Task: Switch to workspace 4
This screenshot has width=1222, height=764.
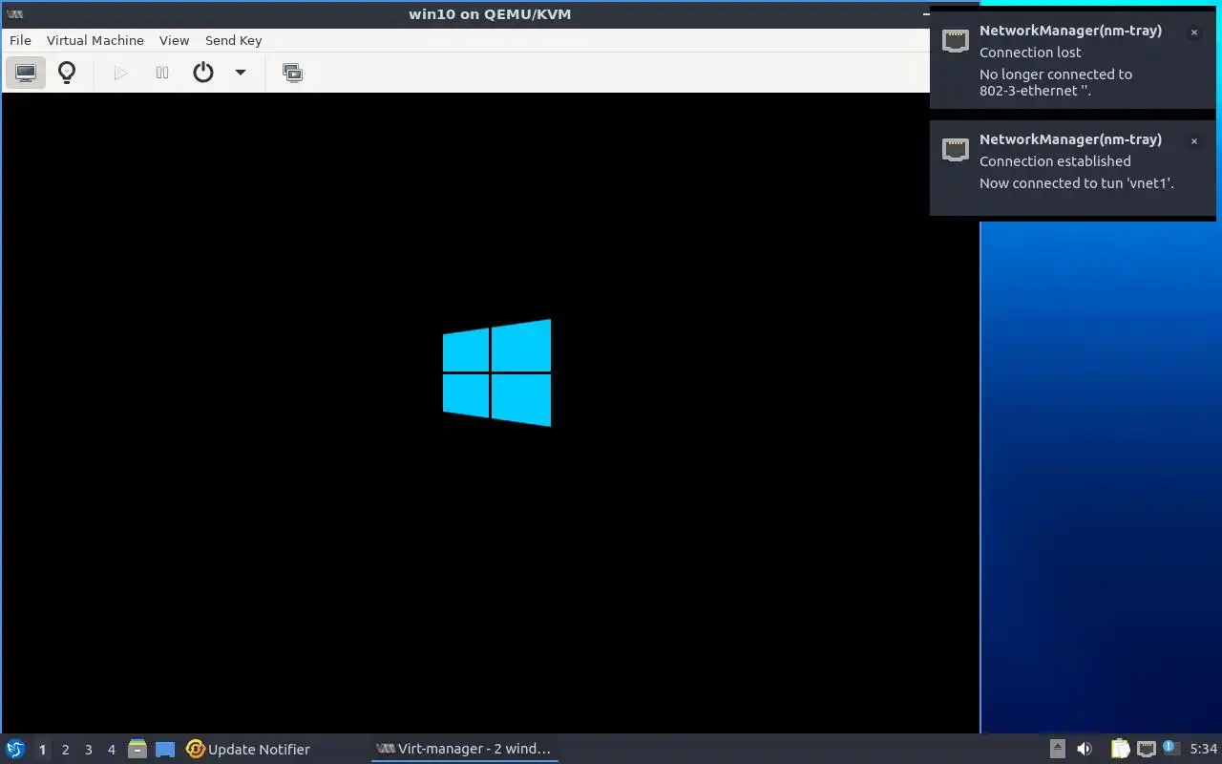Action: (x=111, y=750)
